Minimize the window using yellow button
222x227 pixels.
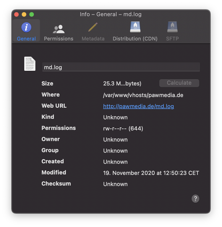pyautogui.click(x=24, y=14)
